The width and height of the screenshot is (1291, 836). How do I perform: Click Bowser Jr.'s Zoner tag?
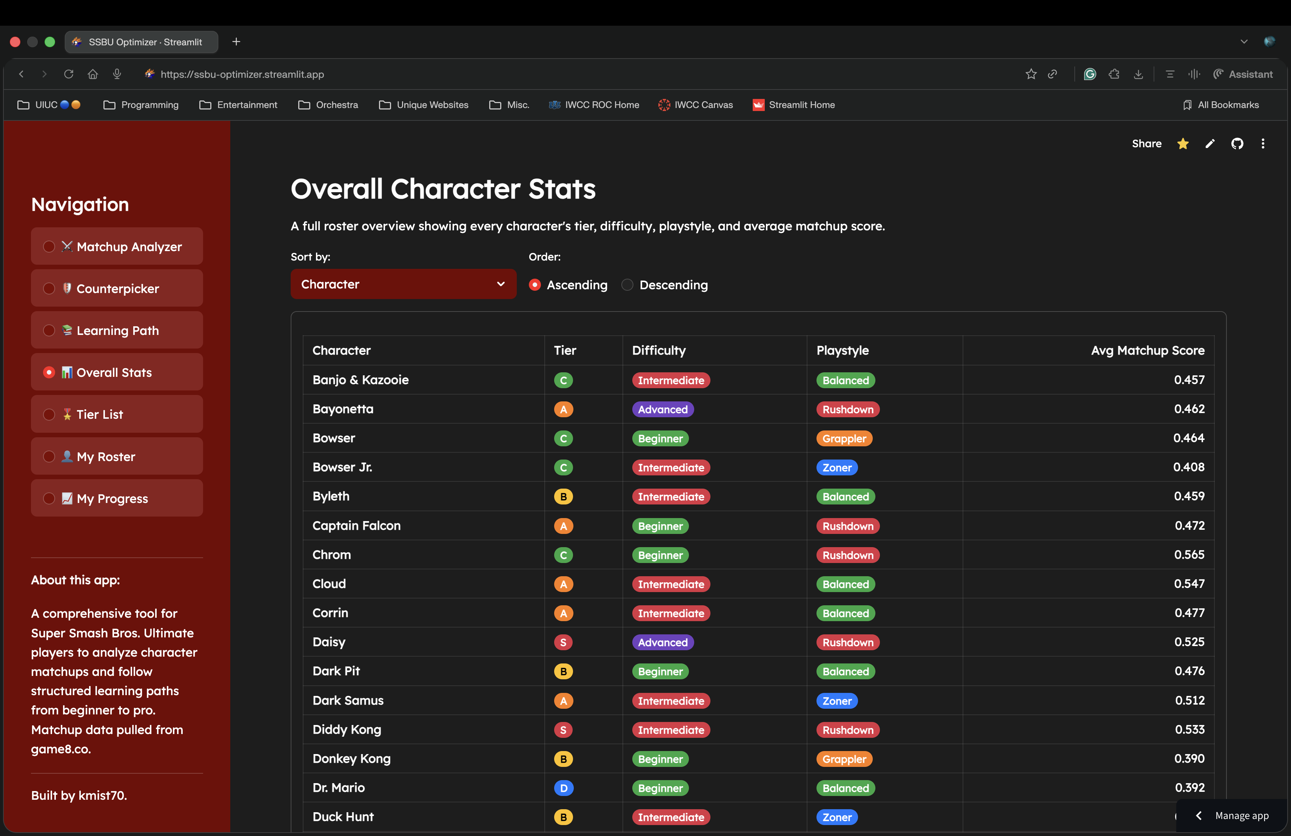pyautogui.click(x=837, y=467)
